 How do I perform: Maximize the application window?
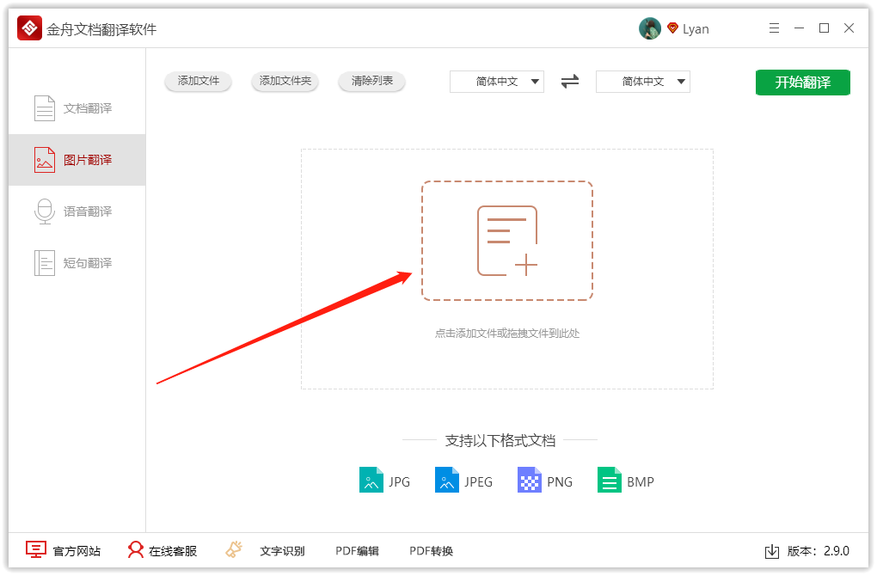point(824,28)
